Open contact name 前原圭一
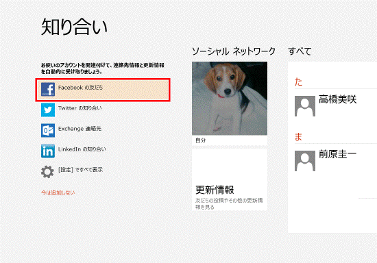The image size is (377, 263). tap(337, 154)
